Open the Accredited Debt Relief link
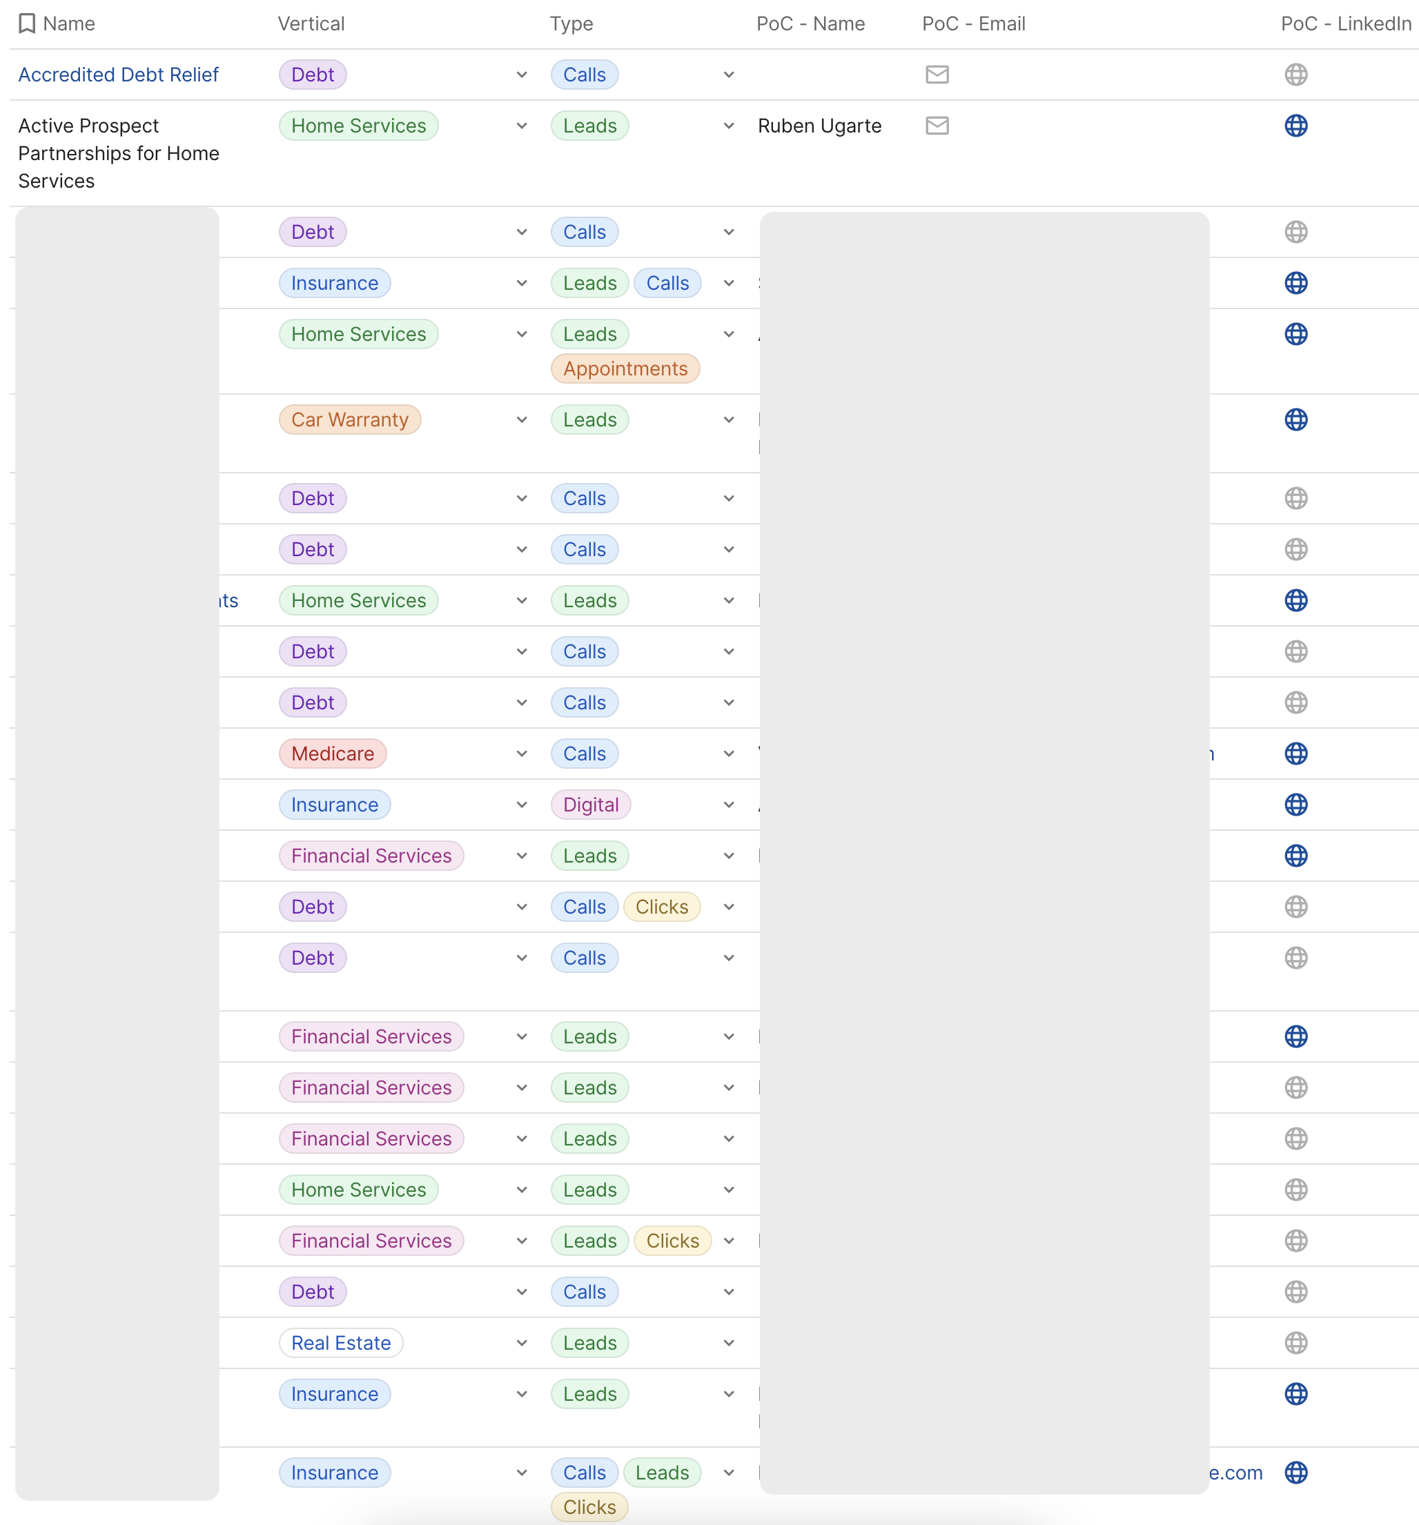The height and width of the screenshot is (1525, 1419). click(118, 75)
